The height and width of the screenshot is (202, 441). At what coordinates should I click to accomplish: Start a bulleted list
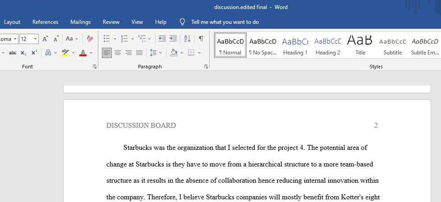click(x=106, y=38)
